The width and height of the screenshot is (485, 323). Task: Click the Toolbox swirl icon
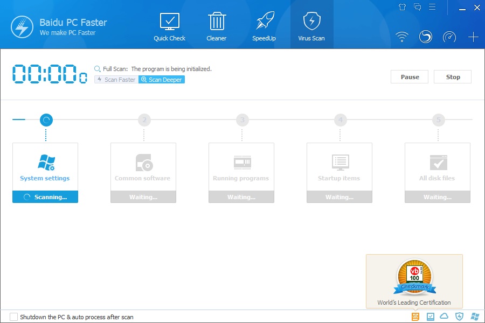coord(426,37)
